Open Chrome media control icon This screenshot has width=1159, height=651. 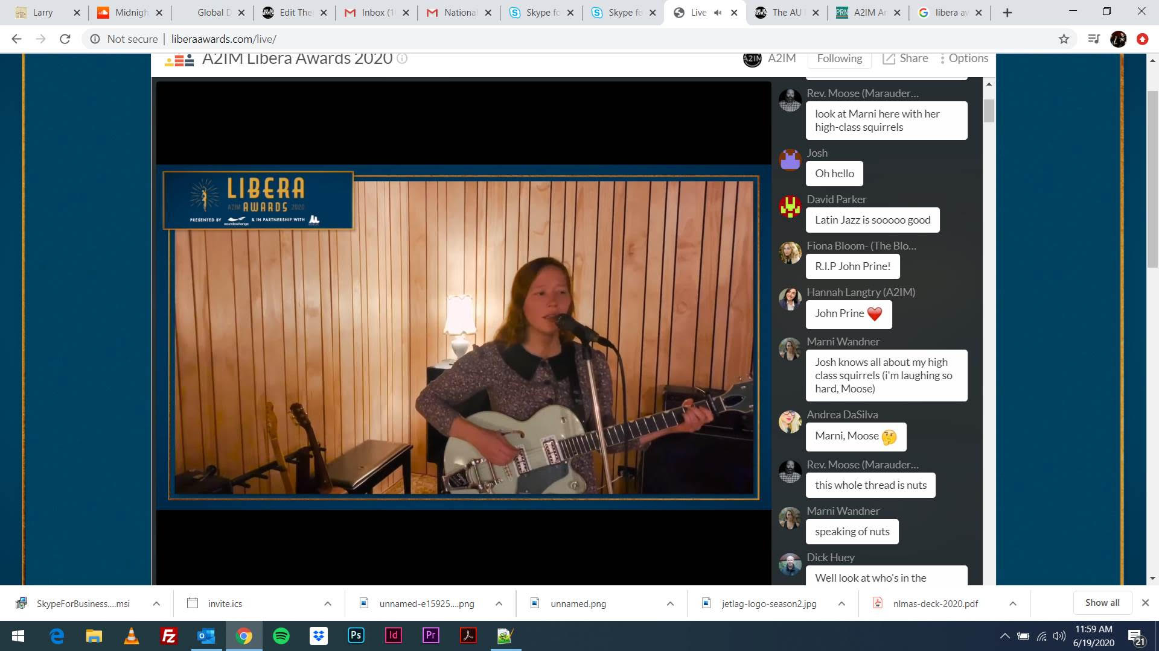tap(1093, 39)
